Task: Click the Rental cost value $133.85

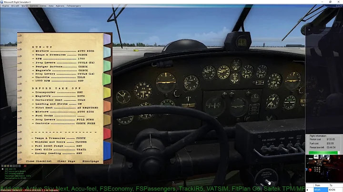Action: point(331,139)
